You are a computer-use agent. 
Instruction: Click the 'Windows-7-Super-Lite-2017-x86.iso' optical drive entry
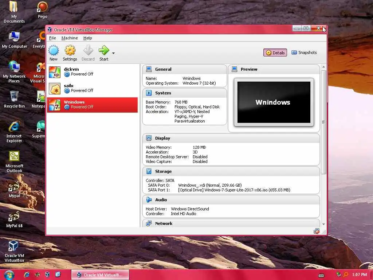[x=234, y=190]
